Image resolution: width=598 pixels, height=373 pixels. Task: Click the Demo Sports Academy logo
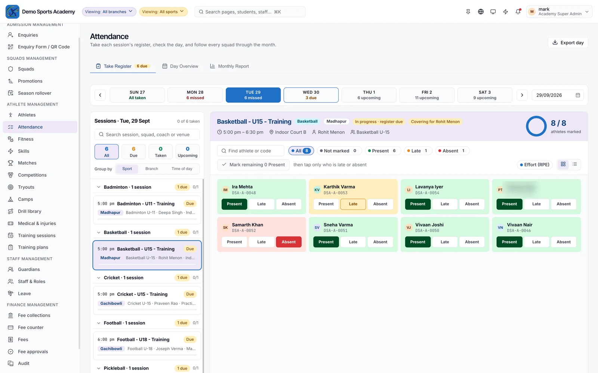tap(12, 12)
